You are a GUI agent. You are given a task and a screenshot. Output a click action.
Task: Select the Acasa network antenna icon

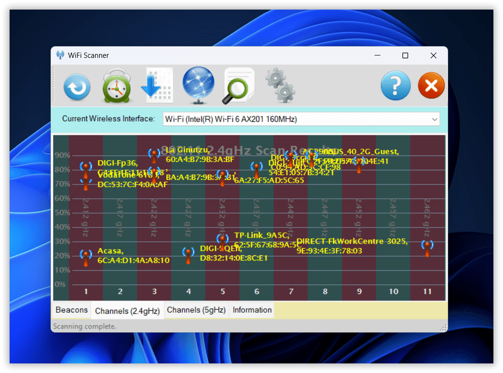click(86, 258)
